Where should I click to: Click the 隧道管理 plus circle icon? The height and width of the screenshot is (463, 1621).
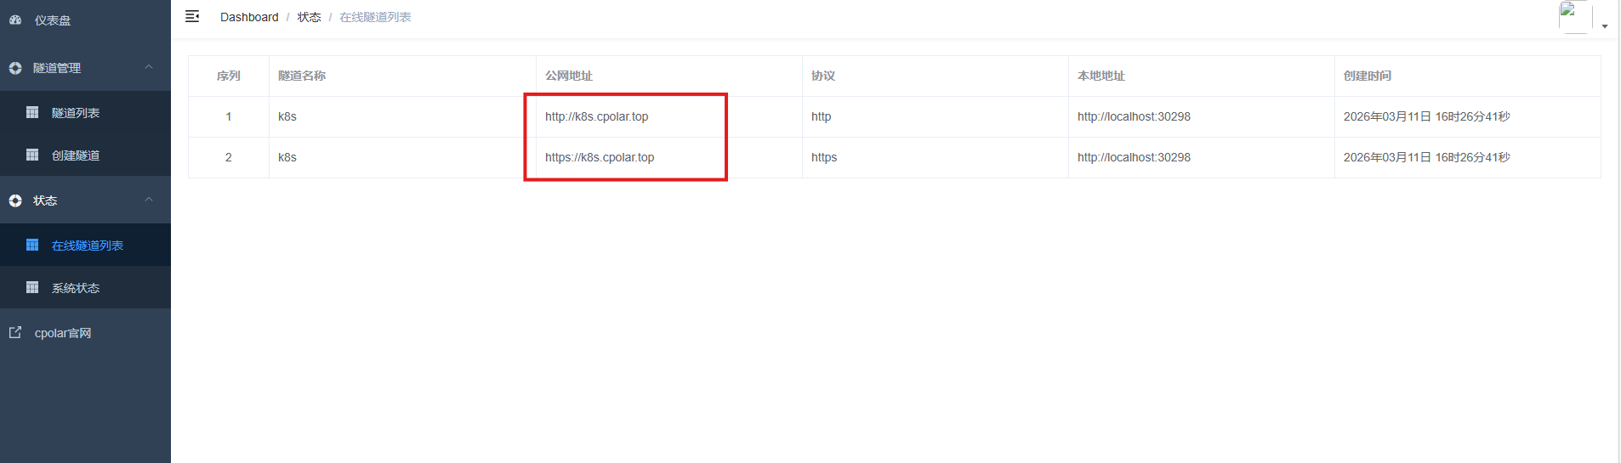coord(15,68)
